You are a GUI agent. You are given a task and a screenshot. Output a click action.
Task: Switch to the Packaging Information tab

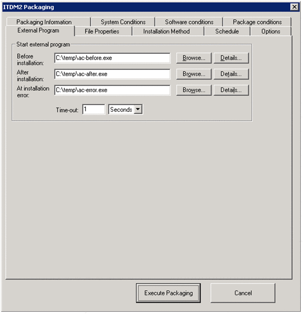48,22
